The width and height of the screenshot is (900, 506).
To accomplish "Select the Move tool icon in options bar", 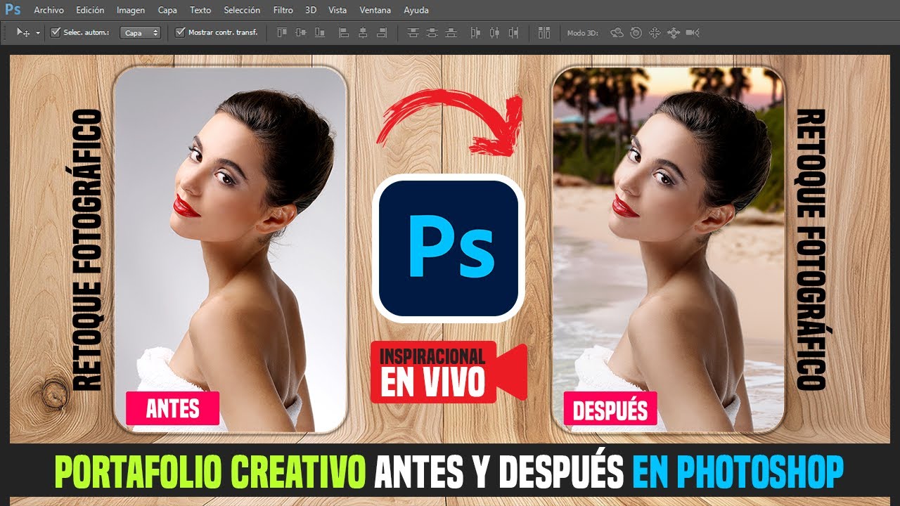I will pos(23,32).
